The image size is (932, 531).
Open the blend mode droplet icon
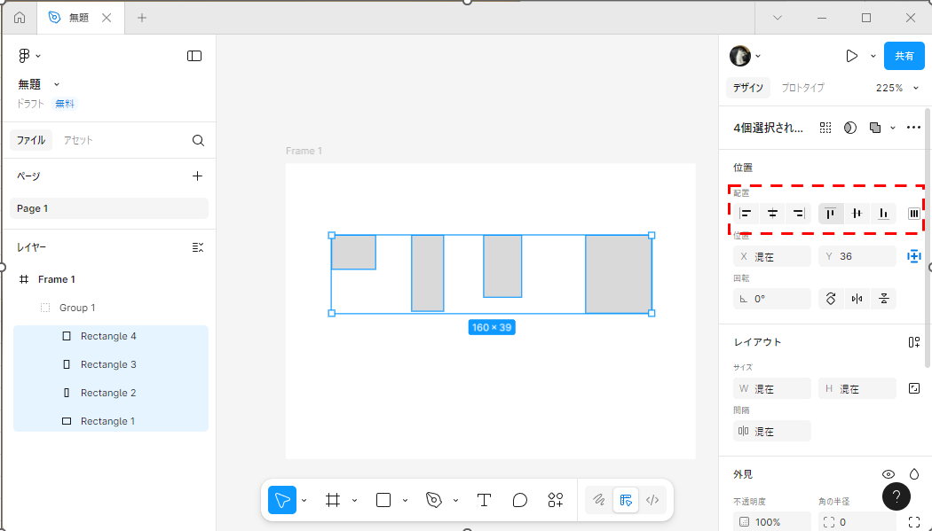pyautogui.click(x=914, y=474)
